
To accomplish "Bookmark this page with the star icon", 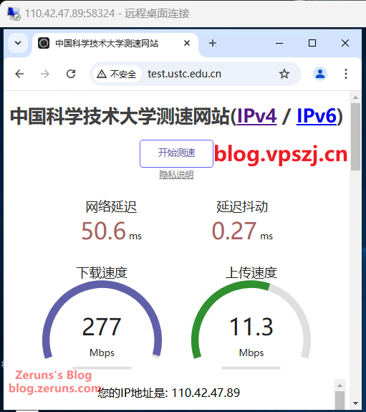I will [284, 74].
